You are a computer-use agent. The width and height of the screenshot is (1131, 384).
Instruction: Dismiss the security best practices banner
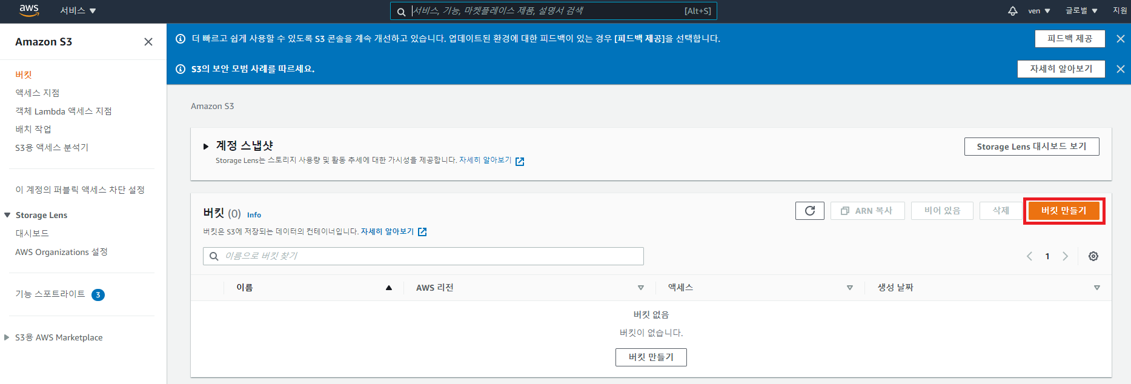pos(1120,69)
